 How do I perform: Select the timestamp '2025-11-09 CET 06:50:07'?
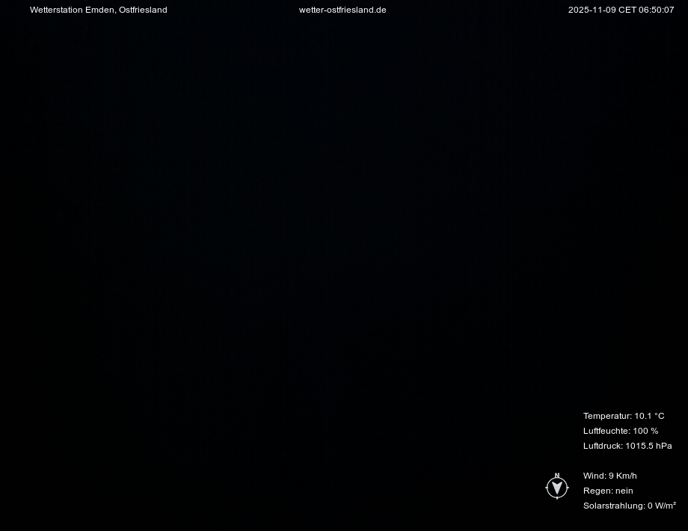tap(621, 10)
